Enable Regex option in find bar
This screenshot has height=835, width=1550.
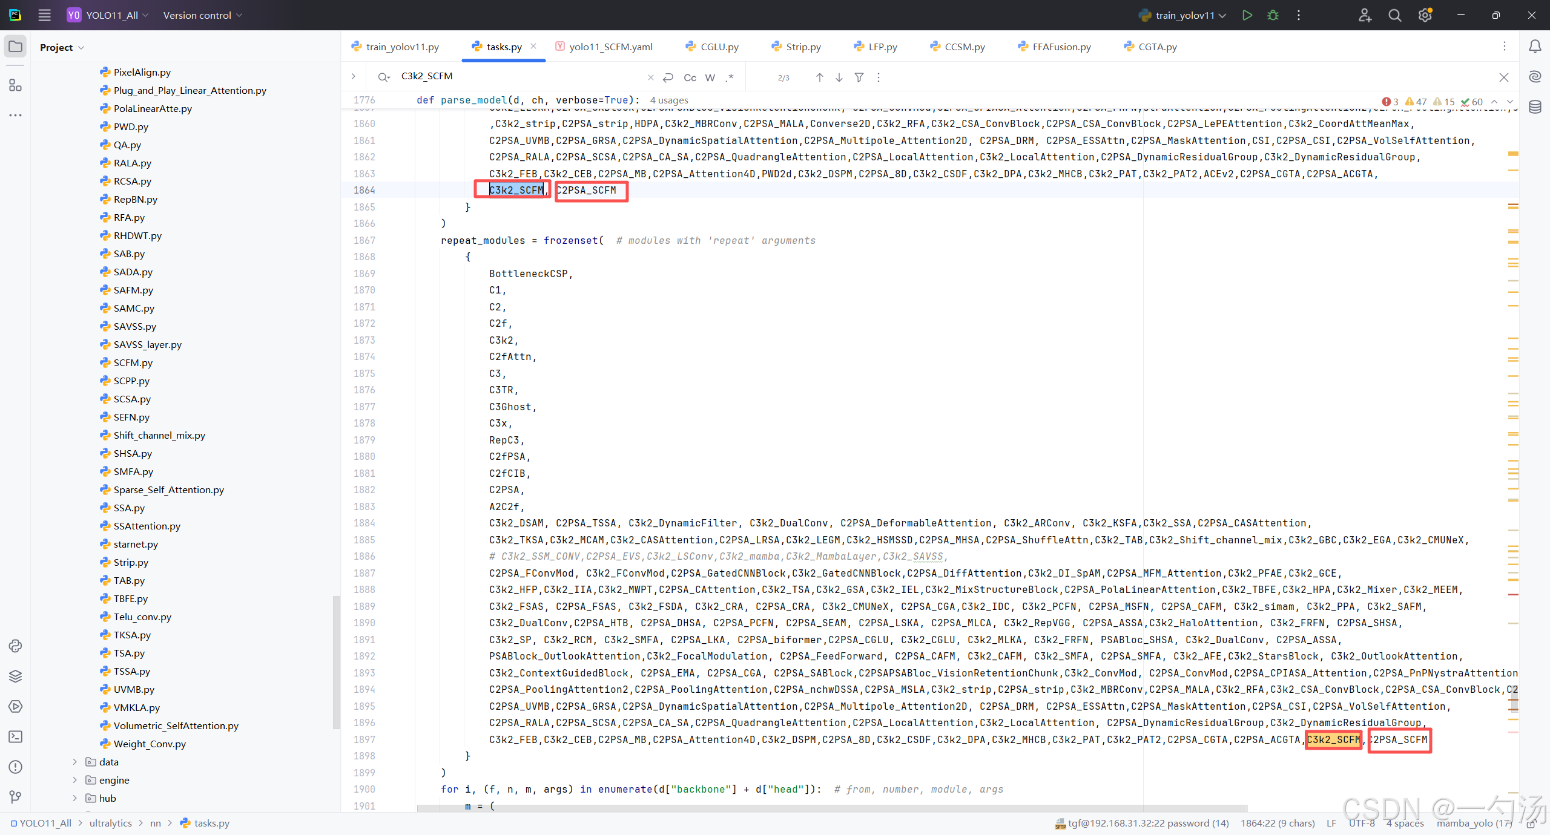(x=730, y=77)
